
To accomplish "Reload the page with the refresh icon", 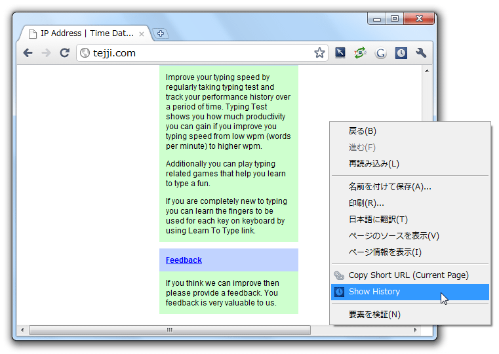I will (65, 53).
